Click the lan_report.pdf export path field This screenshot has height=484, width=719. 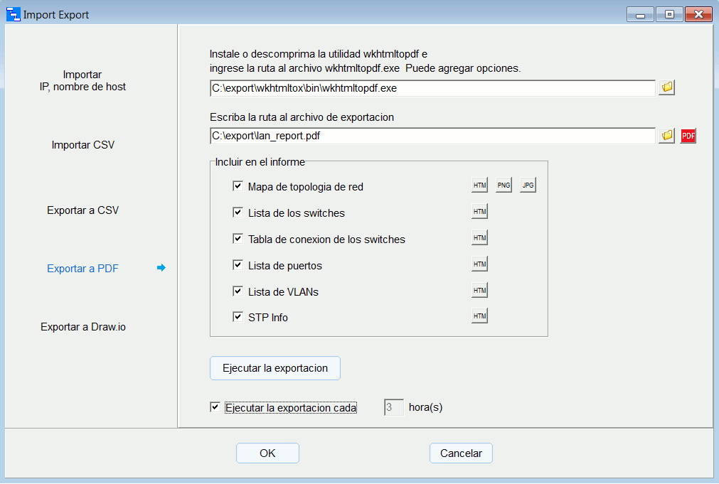click(x=432, y=136)
